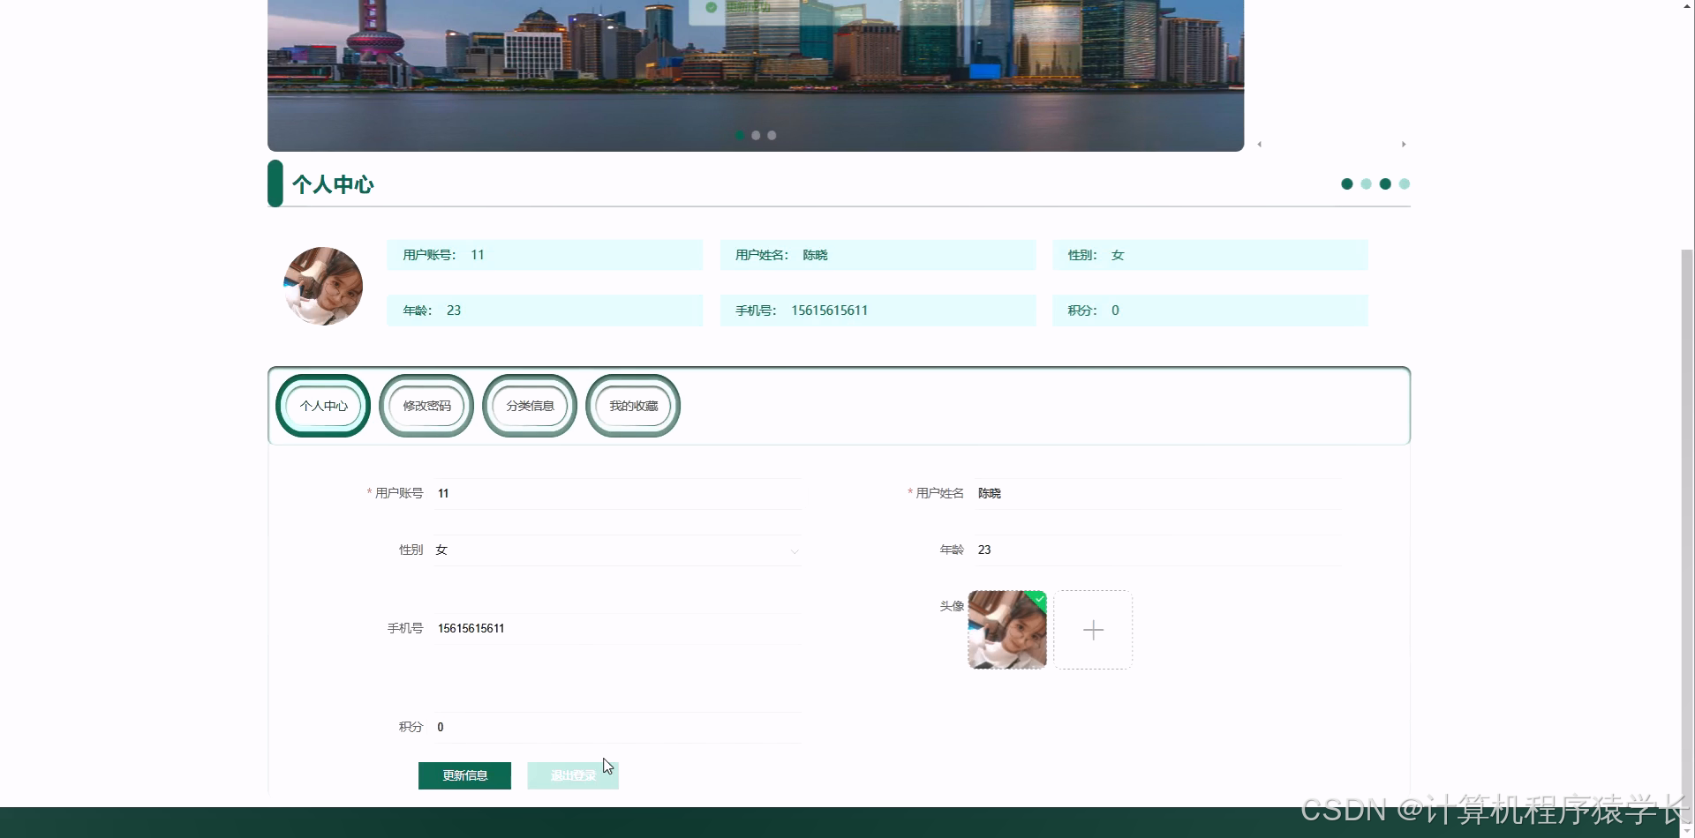This screenshot has width=1695, height=838.
Task: Click the 积分 0 info box
Action: click(x=1210, y=311)
